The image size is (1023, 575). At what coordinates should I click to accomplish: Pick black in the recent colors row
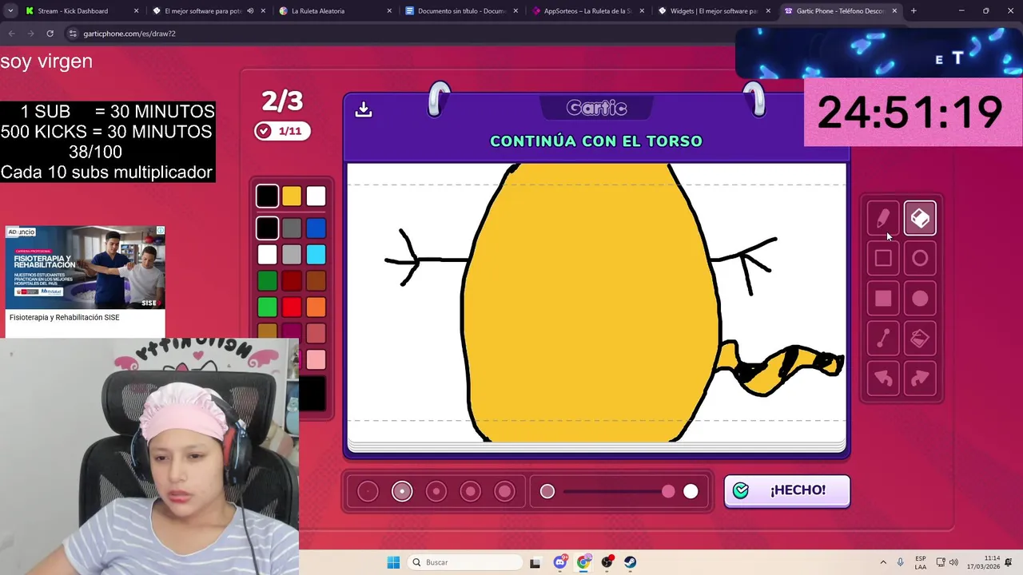pyautogui.click(x=267, y=196)
